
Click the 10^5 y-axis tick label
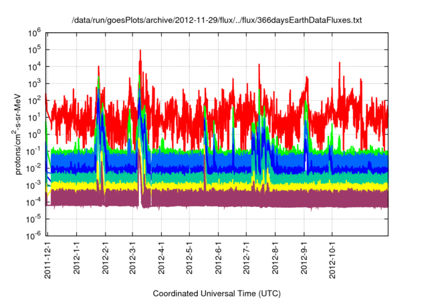coord(34,50)
